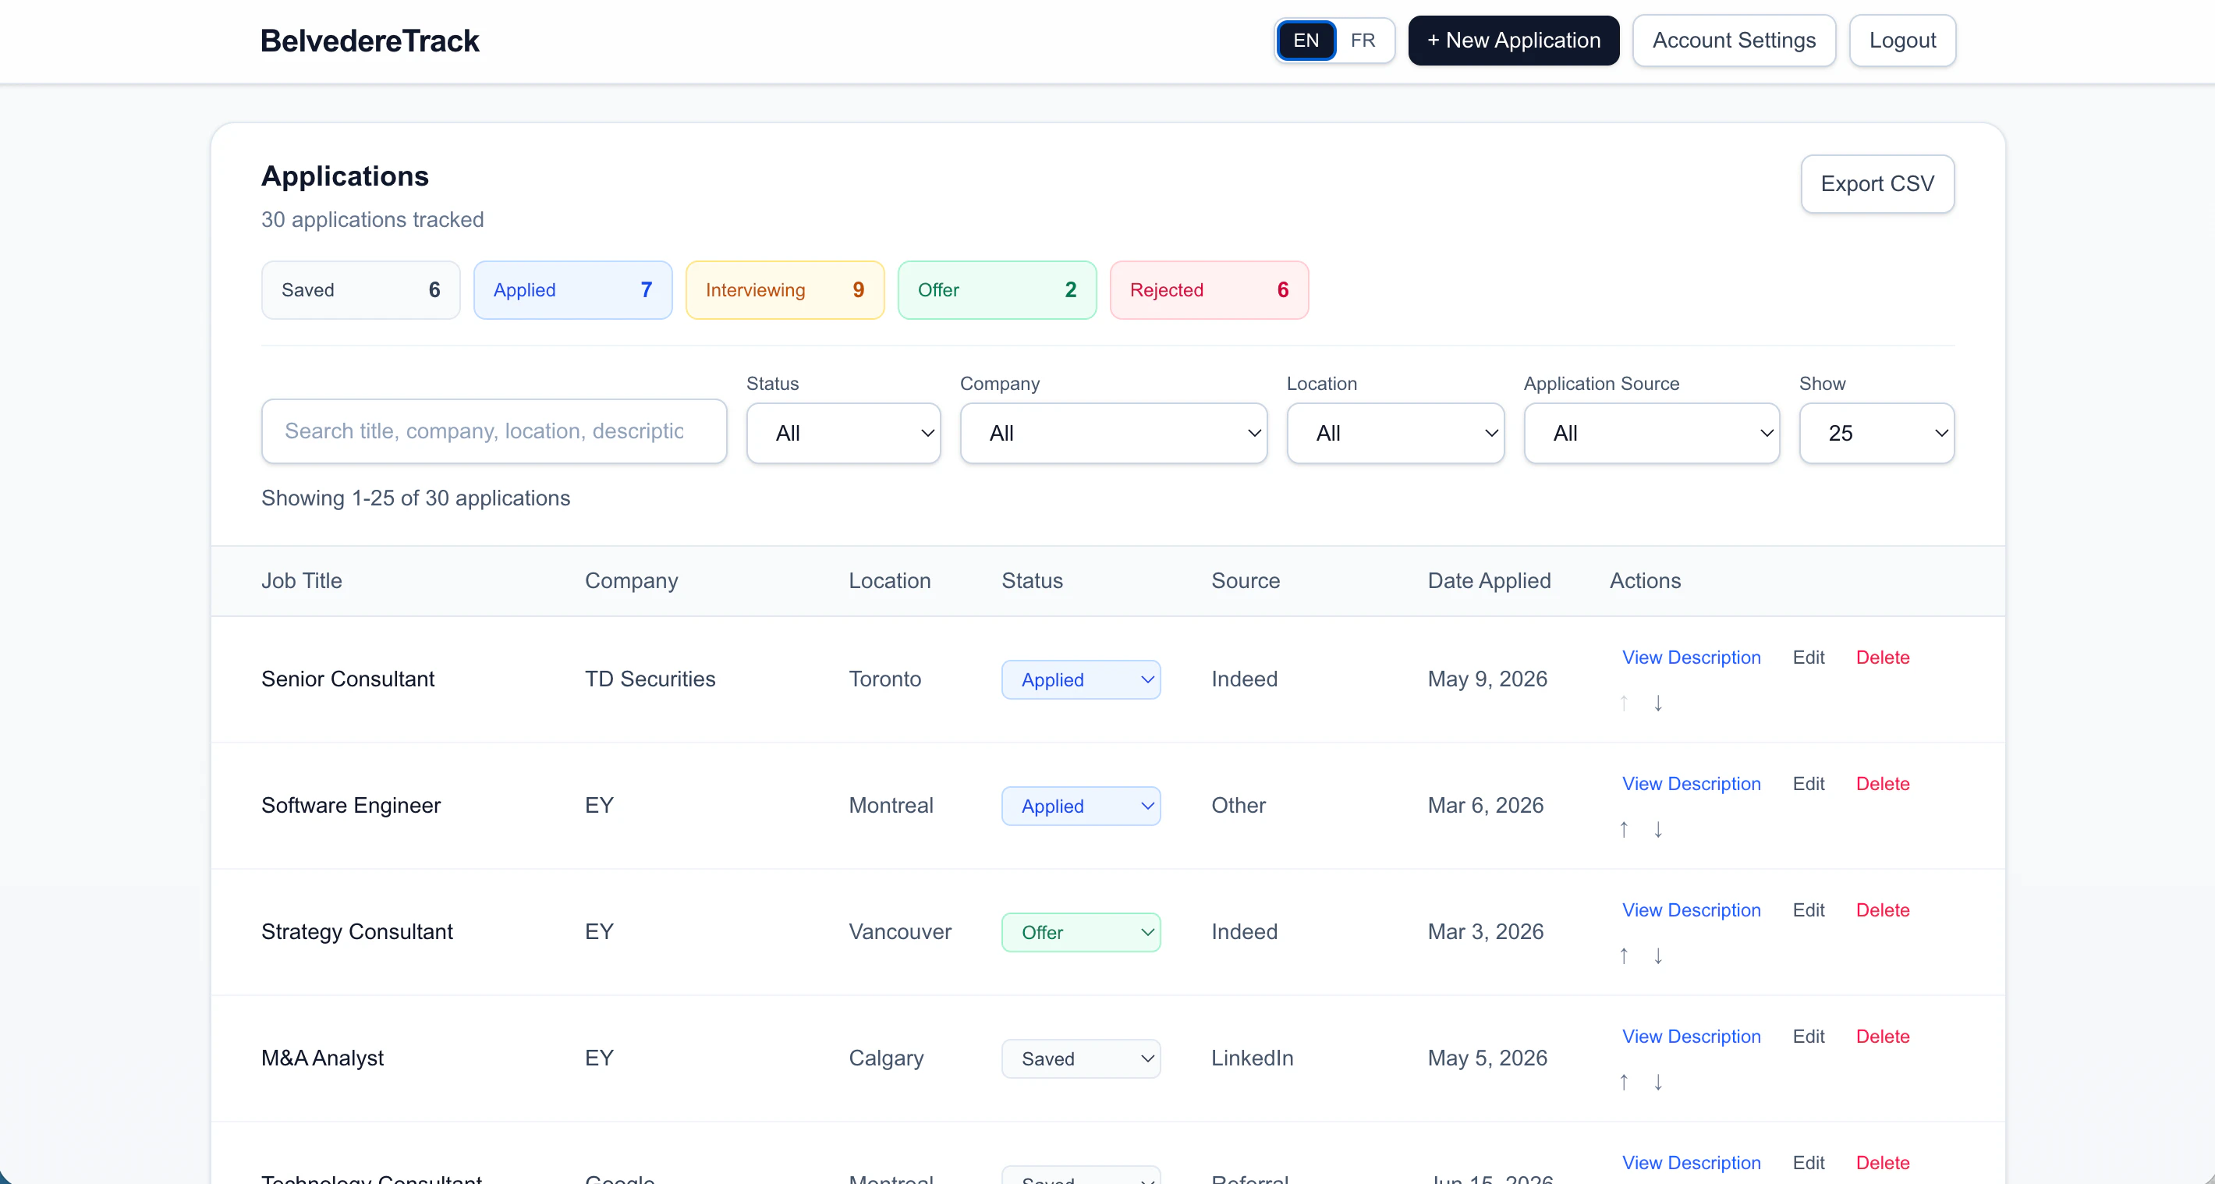The height and width of the screenshot is (1184, 2215).
Task: Edit the Software Engineer application
Action: click(x=1809, y=784)
